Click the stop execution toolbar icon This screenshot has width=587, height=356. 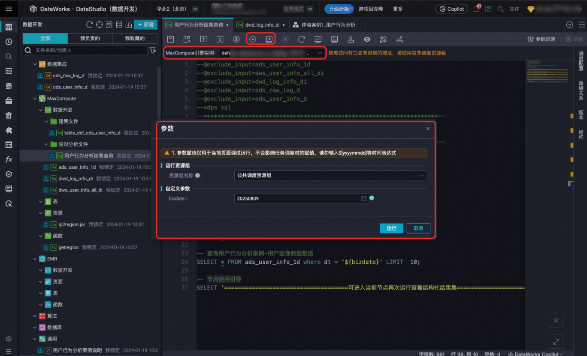tap(285, 39)
